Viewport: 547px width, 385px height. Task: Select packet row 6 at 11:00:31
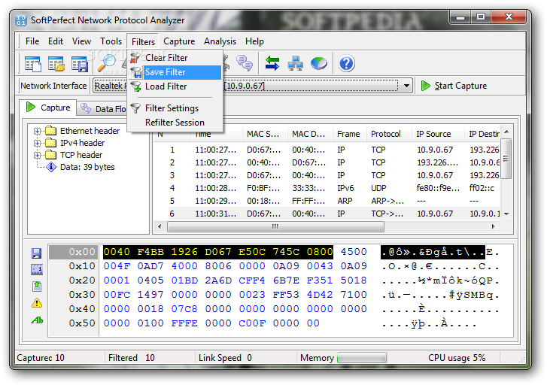click(328, 214)
